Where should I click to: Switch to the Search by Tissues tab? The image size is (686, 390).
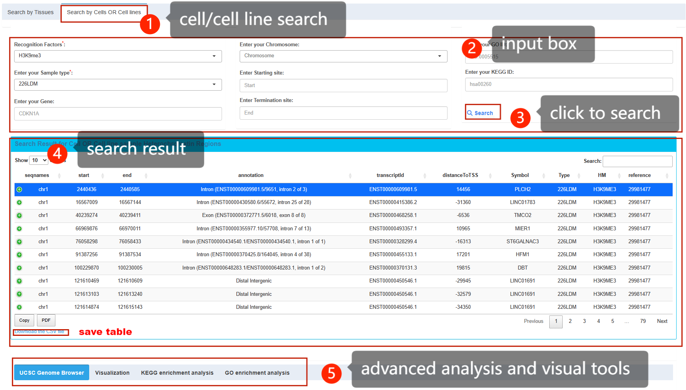tap(31, 13)
